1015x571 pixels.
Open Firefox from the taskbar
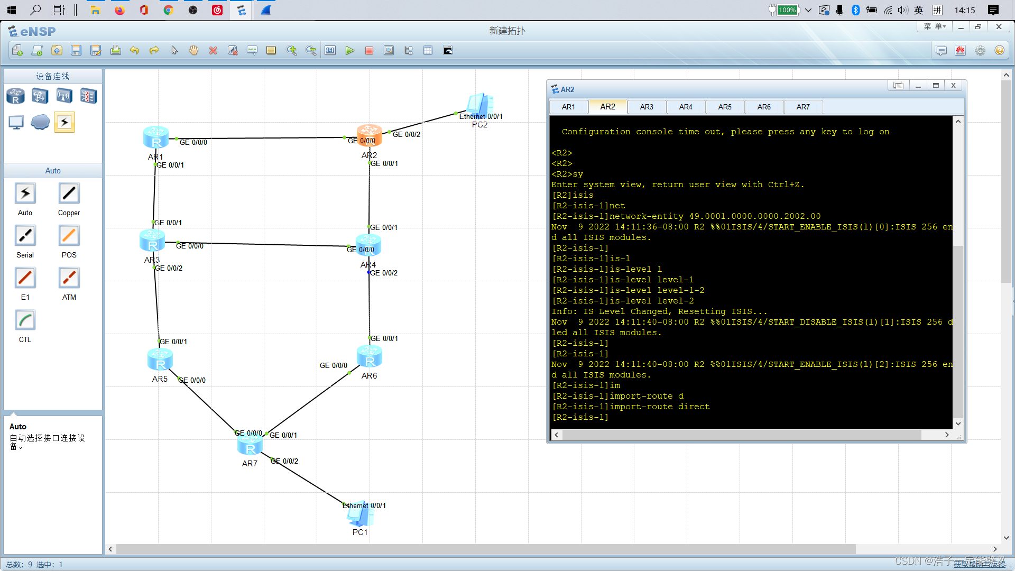tap(119, 10)
